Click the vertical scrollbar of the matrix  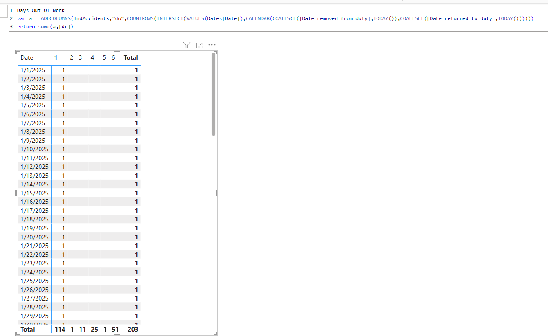tap(213, 94)
